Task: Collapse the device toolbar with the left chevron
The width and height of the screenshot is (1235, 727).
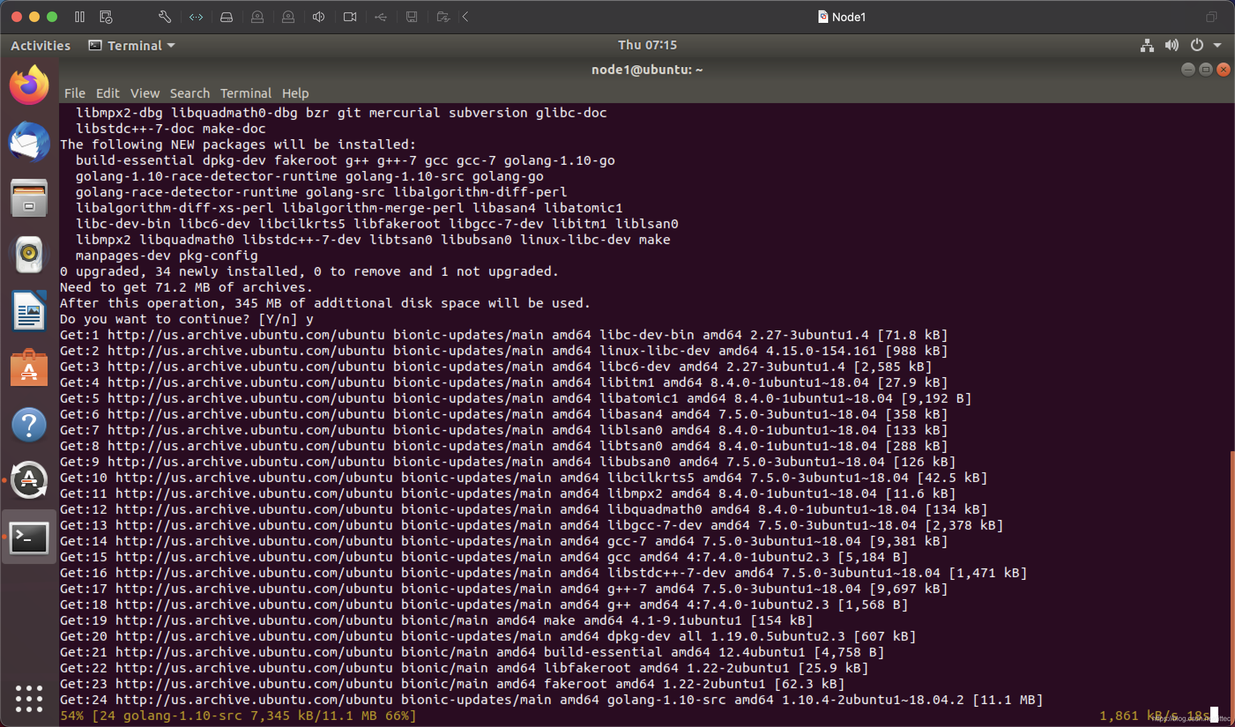Action: (465, 17)
